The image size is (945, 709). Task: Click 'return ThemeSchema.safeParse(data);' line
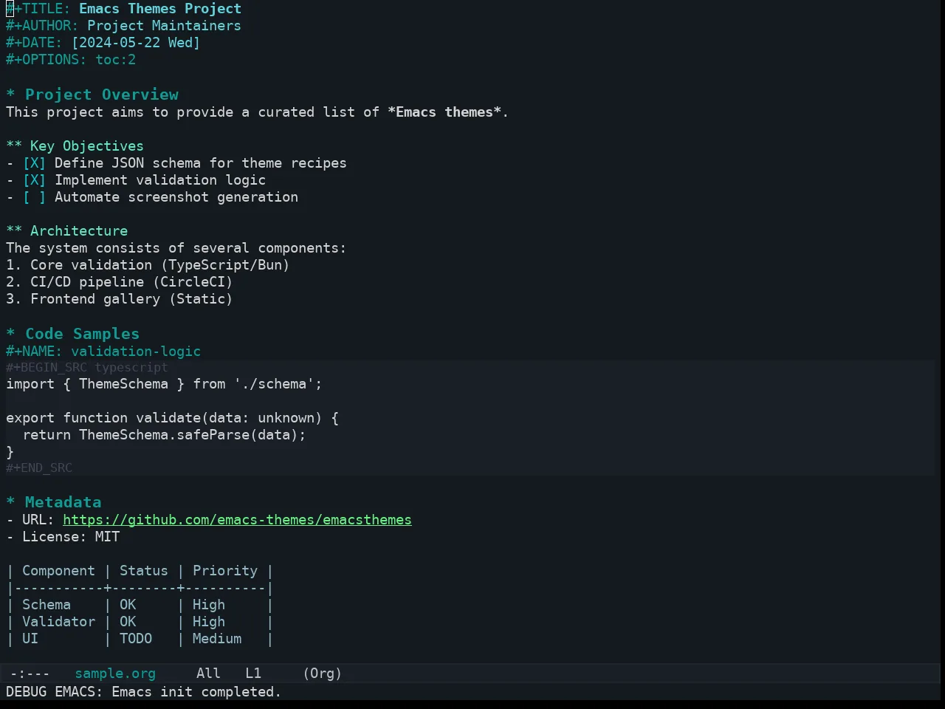(x=164, y=435)
